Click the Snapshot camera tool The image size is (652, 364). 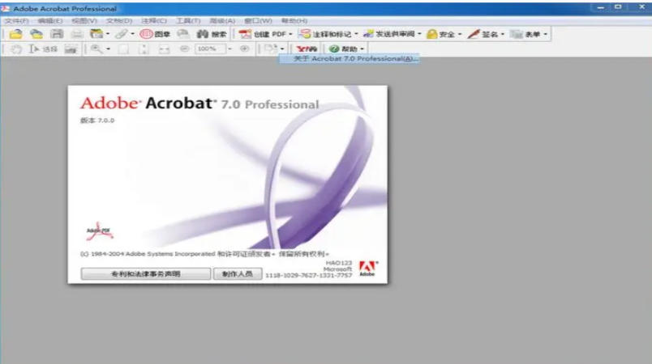[71, 49]
